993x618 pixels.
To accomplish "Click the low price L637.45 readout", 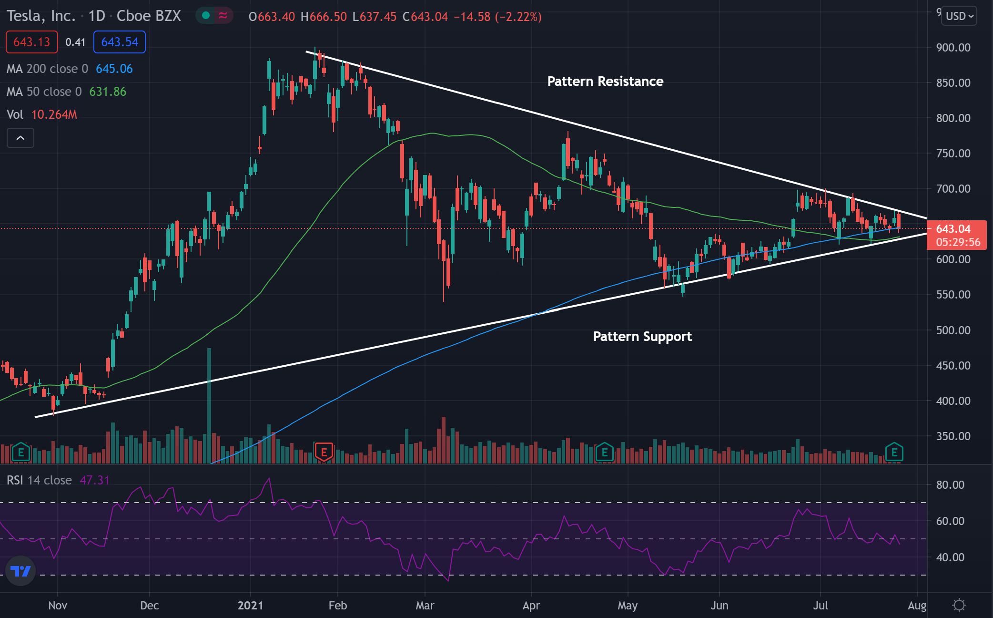I will tap(375, 17).
